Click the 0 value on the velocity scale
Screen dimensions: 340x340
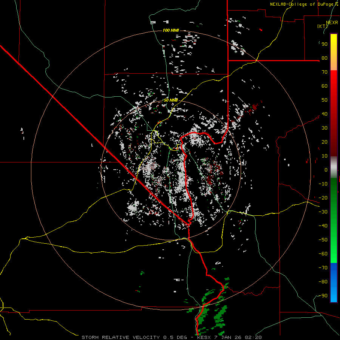click(x=326, y=170)
